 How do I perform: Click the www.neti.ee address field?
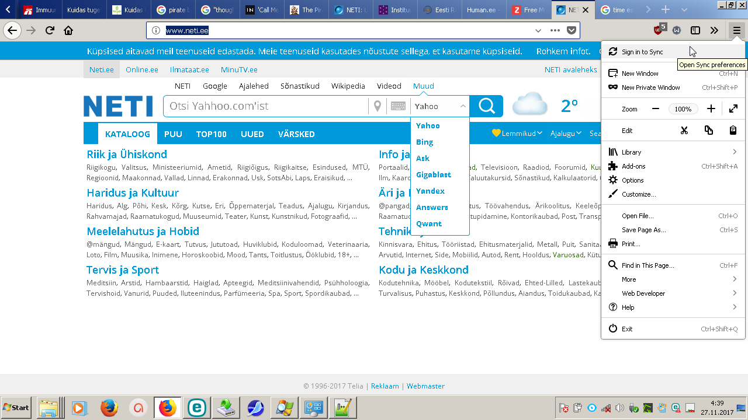pos(347,31)
